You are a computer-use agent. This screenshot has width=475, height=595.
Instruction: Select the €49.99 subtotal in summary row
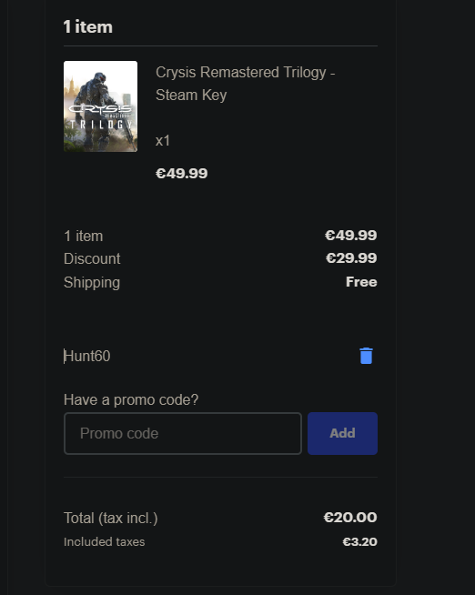click(x=351, y=236)
